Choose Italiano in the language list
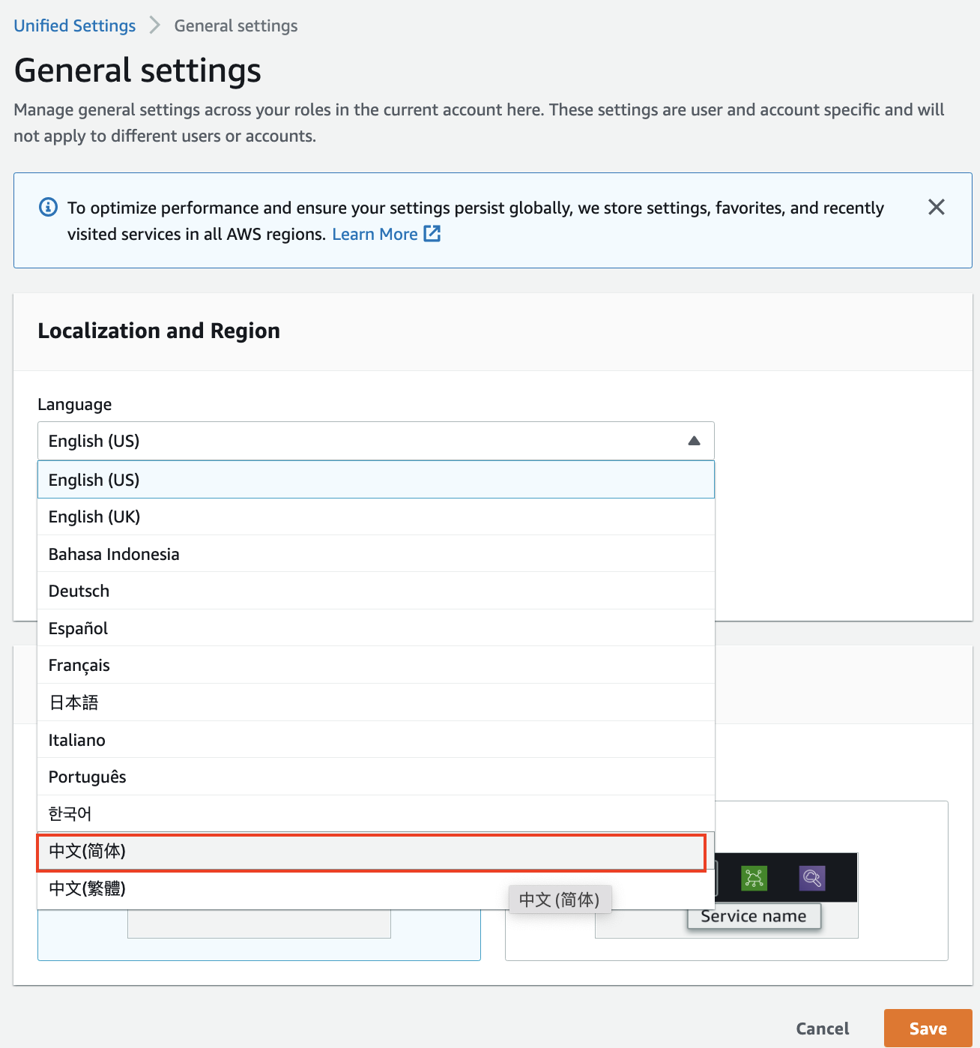 [x=375, y=740]
